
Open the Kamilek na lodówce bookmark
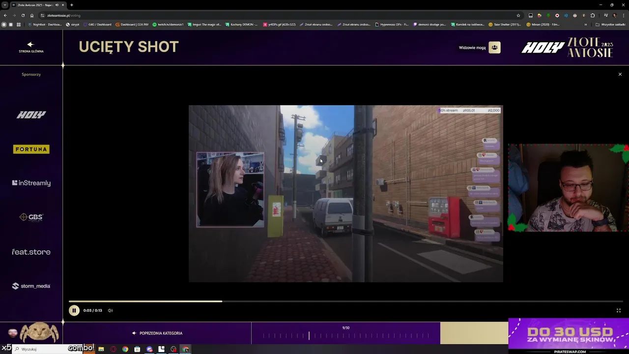pos(468,25)
